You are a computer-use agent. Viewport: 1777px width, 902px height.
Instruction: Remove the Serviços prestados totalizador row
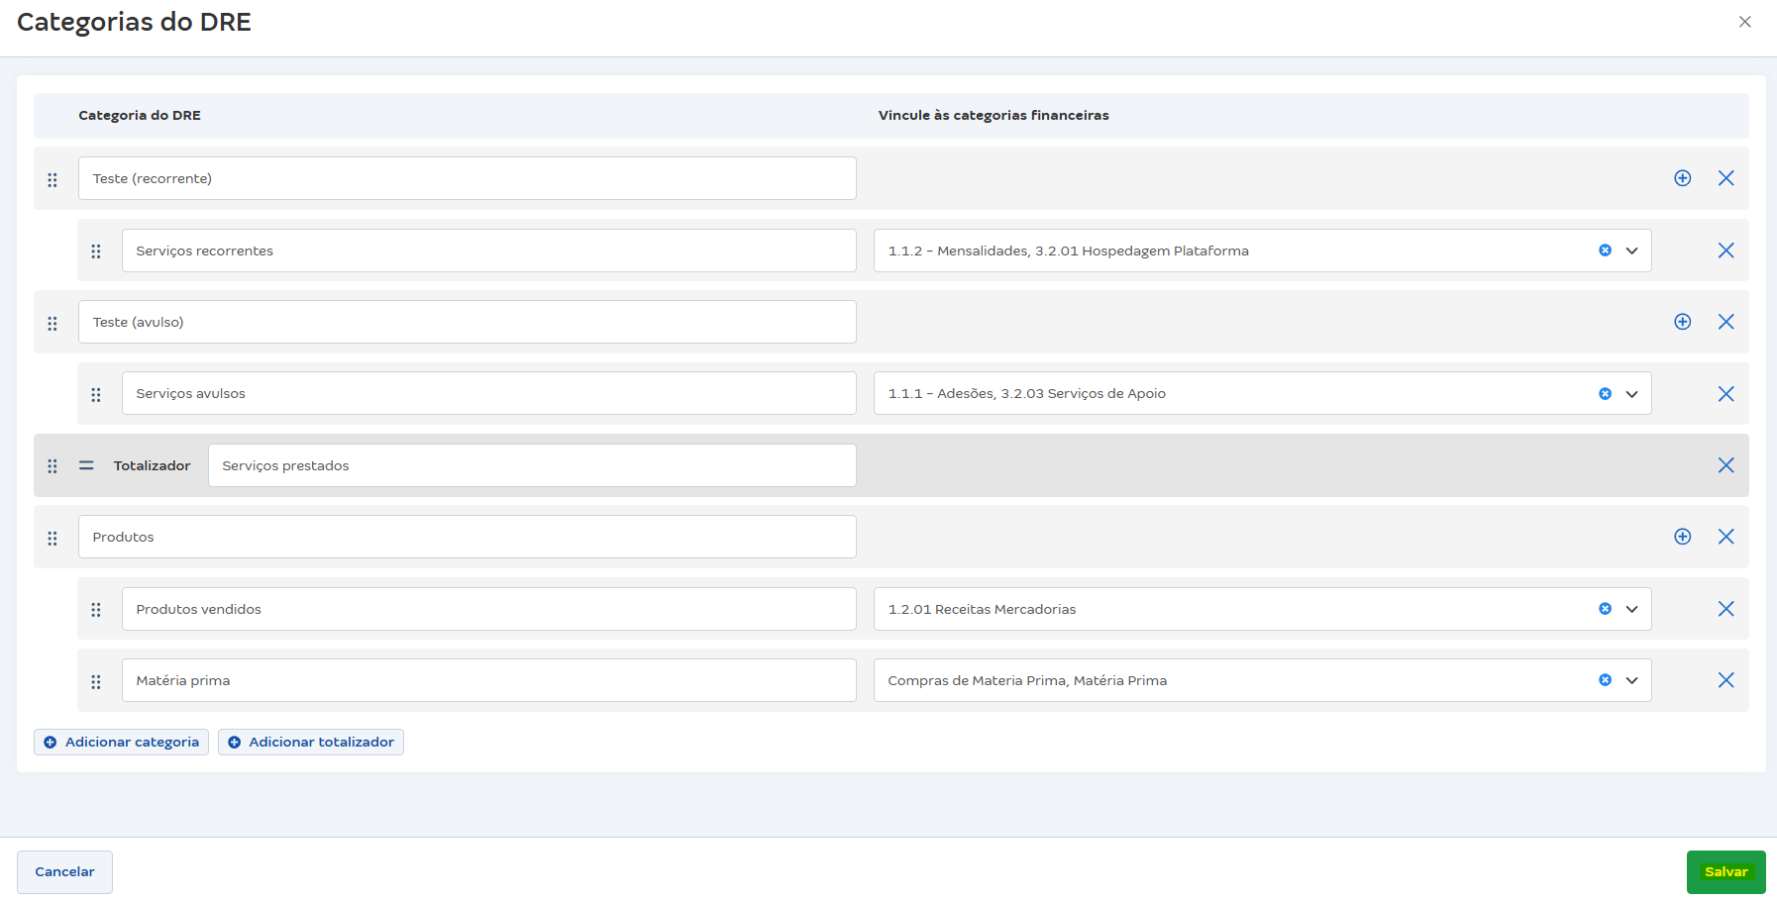[1725, 465]
